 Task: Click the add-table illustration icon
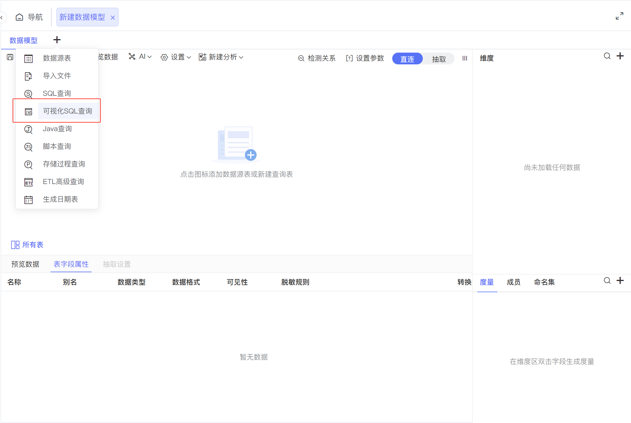pyautogui.click(x=236, y=145)
